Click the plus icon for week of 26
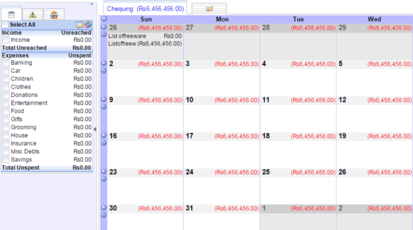 104,27
